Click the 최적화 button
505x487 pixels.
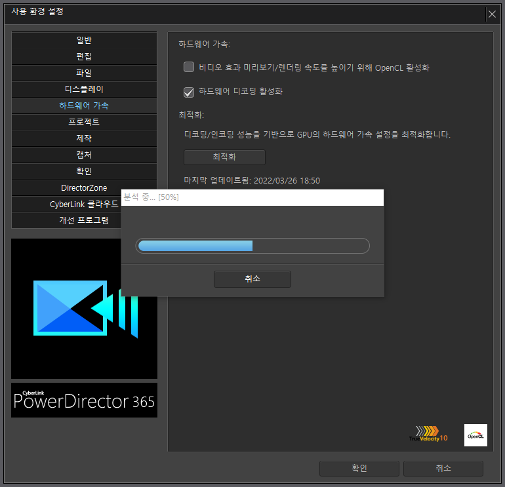point(224,157)
